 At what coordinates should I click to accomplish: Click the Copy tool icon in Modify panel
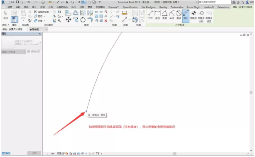click(76, 20)
